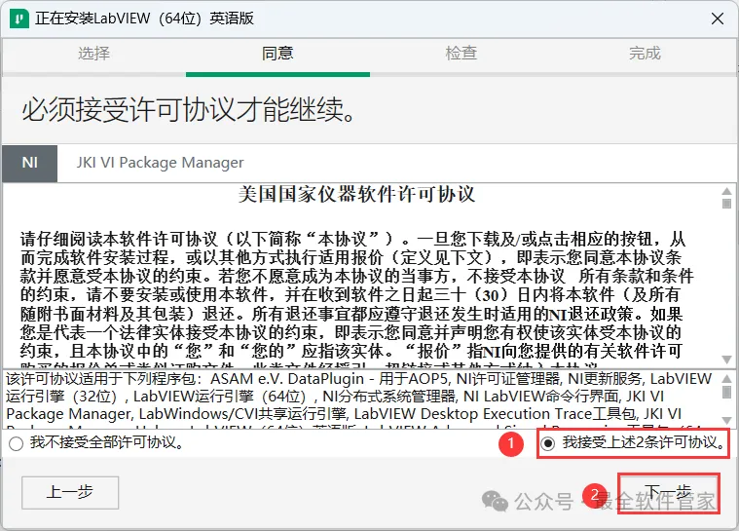
Task: Click the package list line starting 该许可协议适用于下列程序包
Action: (358, 379)
